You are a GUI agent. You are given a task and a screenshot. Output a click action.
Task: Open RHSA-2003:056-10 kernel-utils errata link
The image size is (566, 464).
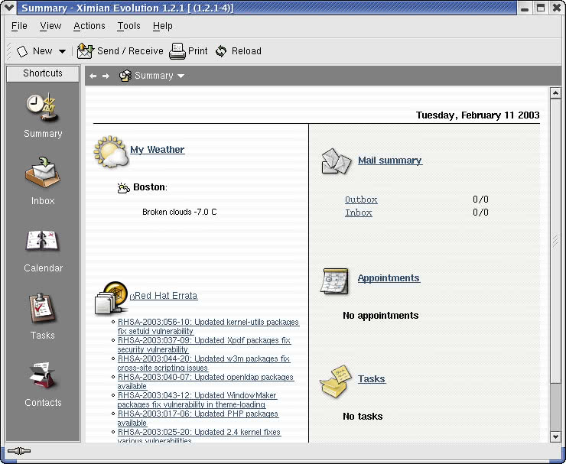208,326
